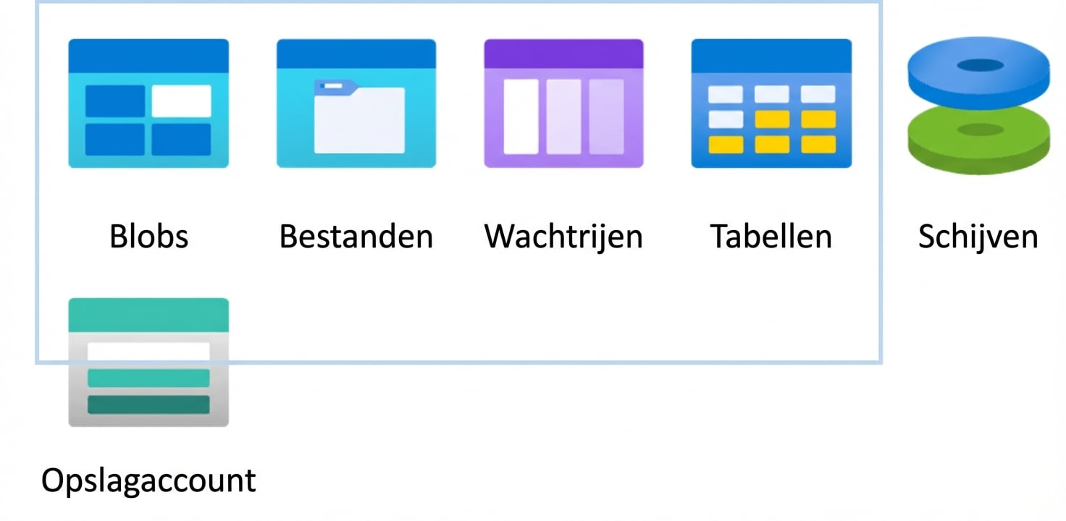The image size is (1066, 521).
Task: Click the white column in Wachtrijen icon
Action: point(521,117)
